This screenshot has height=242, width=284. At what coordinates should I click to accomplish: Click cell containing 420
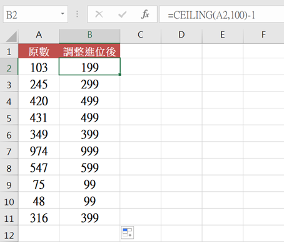(39, 100)
